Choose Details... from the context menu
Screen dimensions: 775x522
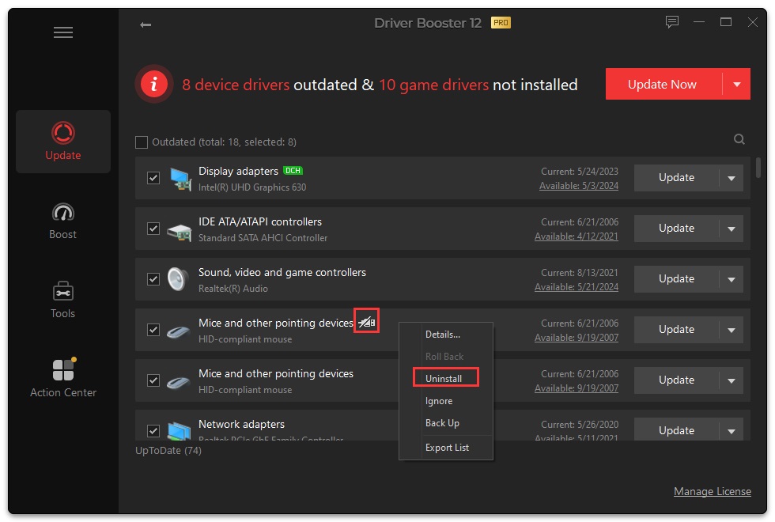tap(443, 335)
